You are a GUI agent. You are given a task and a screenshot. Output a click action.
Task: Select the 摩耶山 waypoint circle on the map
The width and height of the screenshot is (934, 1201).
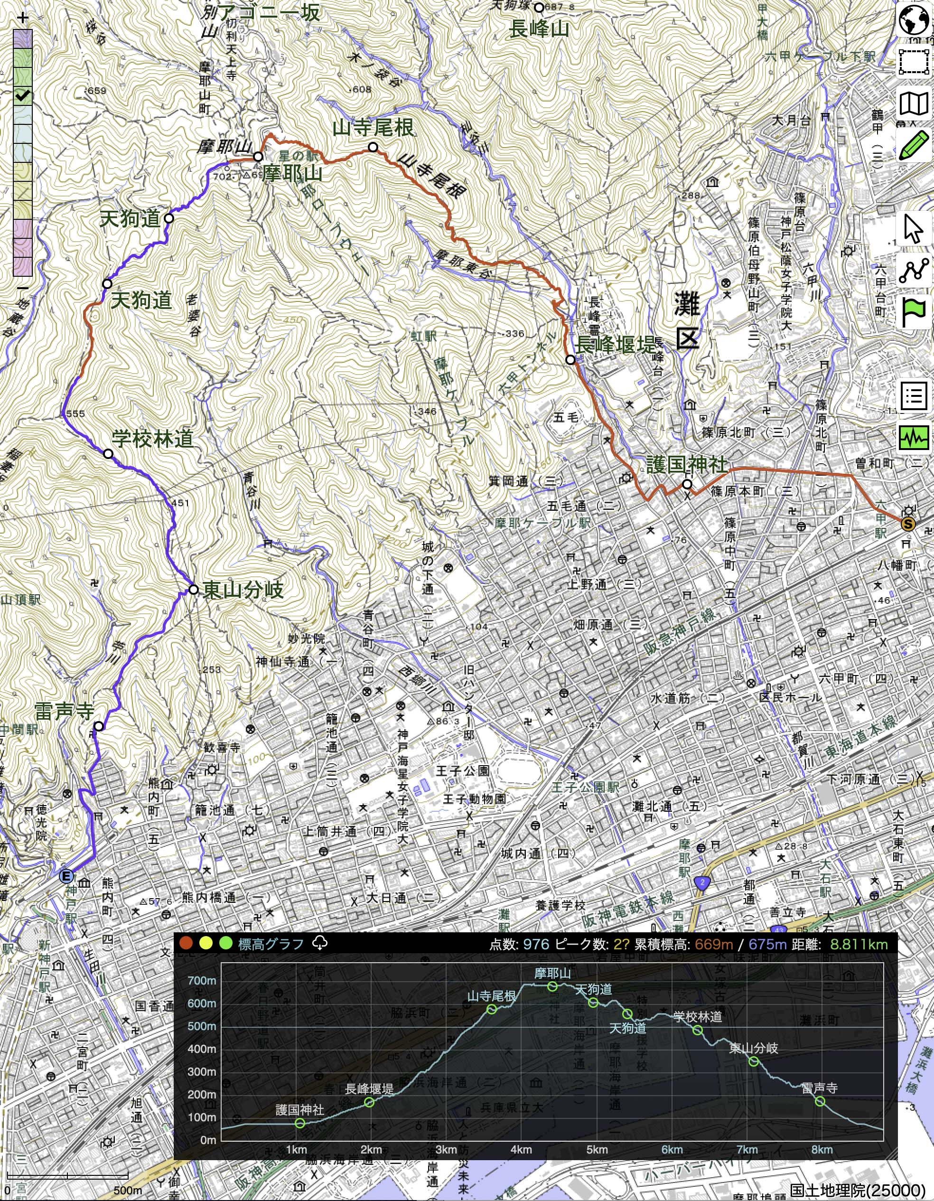[x=257, y=157]
